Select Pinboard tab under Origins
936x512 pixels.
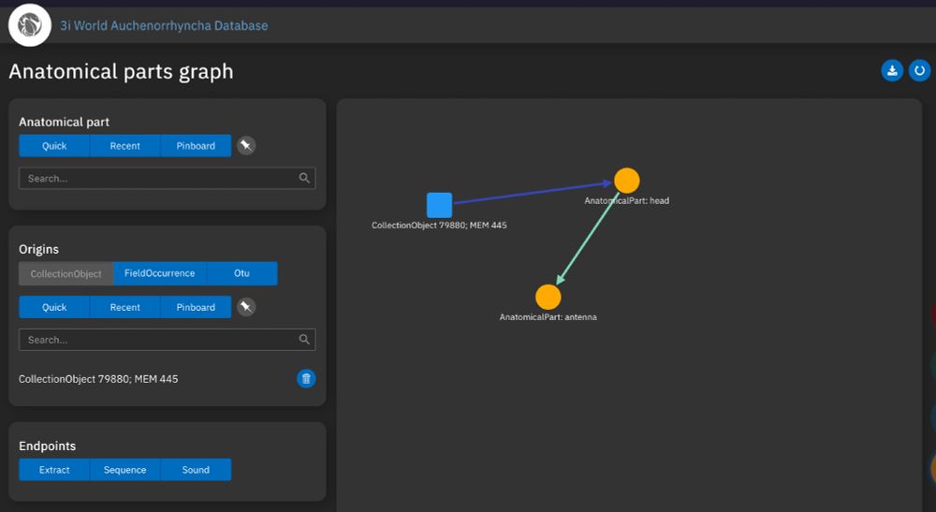tap(196, 307)
